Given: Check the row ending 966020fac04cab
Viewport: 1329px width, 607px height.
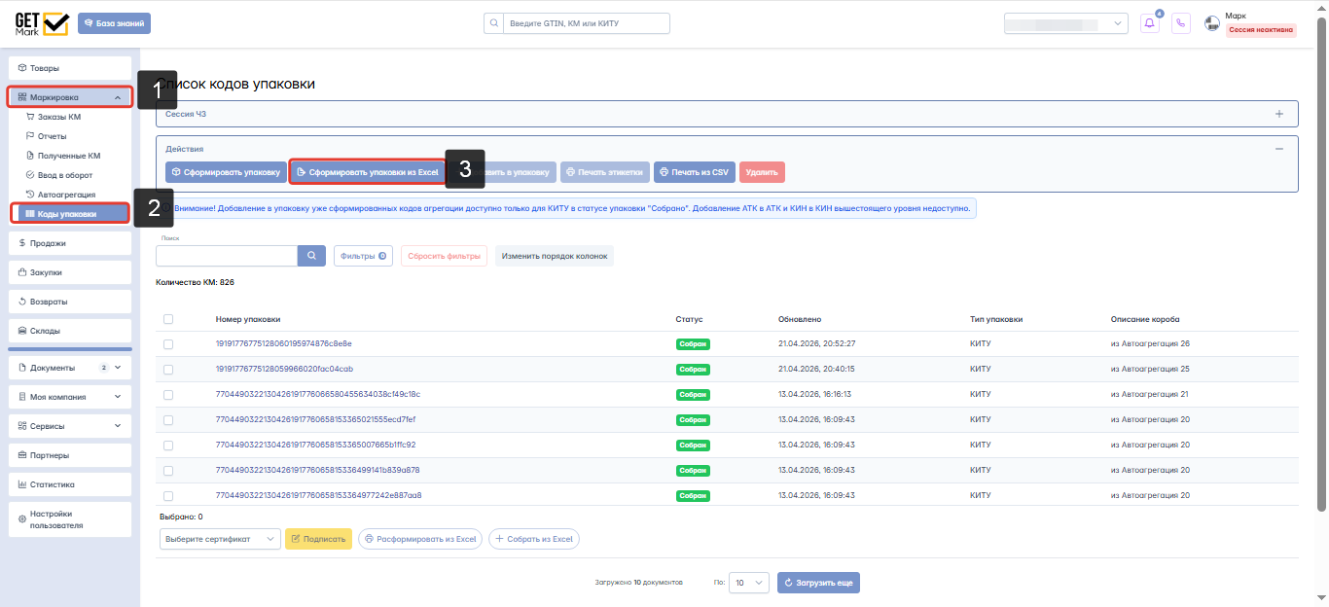Looking at the screenshot, I should (x=168, y=370).
